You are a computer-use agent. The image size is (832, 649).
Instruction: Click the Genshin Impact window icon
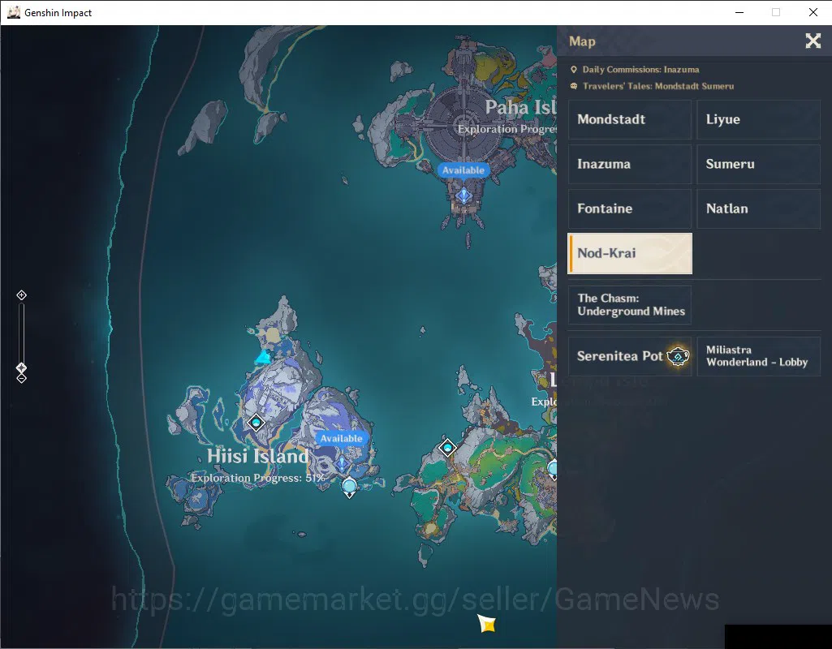point(14,12)
